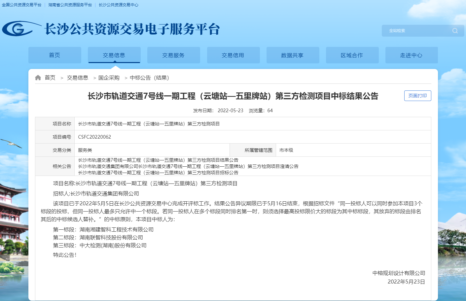The height and width of the screenshot is (301, 466).
Task: Visit the 走进中心 tab
Action: pyautogui.click(x=411, y=55)
